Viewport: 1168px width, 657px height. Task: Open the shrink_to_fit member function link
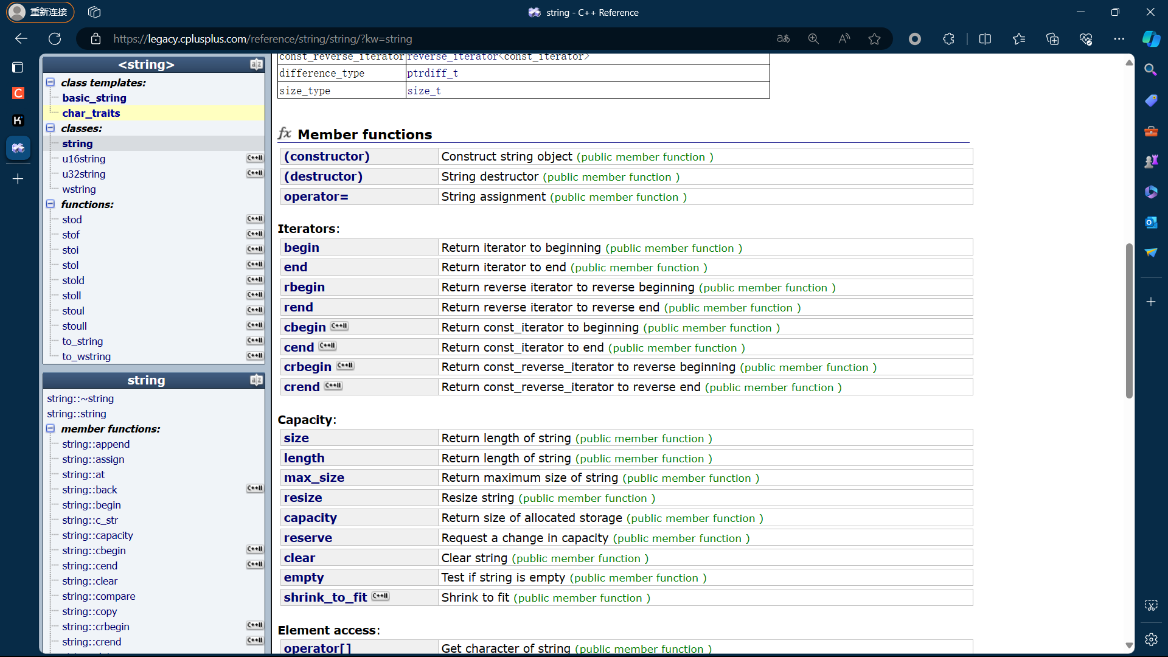coord(325,597)
